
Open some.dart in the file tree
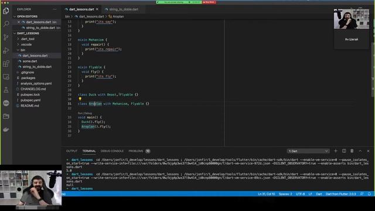[x=30, y=61]
